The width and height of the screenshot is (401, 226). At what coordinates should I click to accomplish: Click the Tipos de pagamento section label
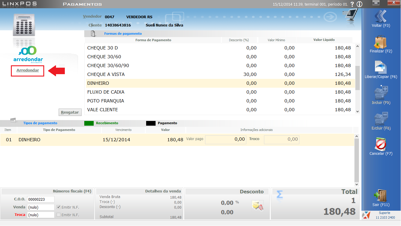[40, 123]
